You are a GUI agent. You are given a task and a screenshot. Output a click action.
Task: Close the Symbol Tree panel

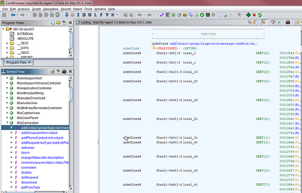pyautogui.click(x=70, y=72)
